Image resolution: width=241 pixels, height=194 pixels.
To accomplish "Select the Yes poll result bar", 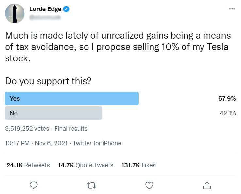I will [x=72, y=98].
